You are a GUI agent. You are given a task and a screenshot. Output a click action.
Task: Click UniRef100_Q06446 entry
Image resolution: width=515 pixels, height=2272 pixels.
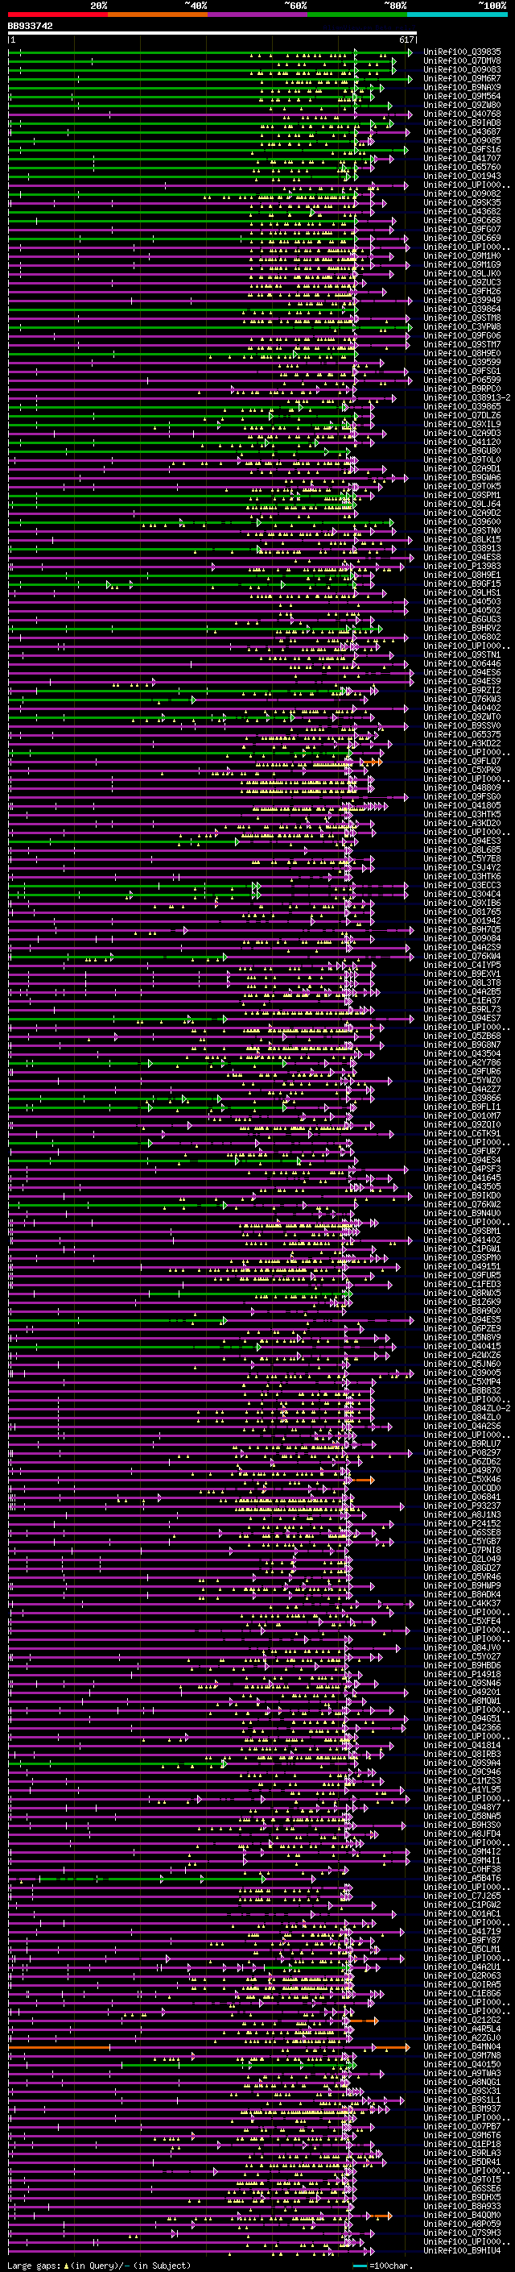(x=462, y=664)
